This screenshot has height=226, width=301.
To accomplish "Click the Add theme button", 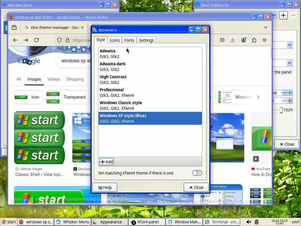I will [x=106, y=162].
